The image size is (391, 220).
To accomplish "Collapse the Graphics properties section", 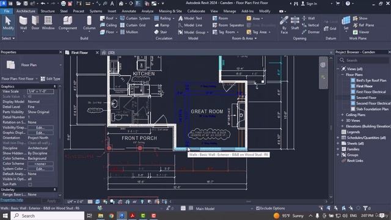I will point(54,86).
